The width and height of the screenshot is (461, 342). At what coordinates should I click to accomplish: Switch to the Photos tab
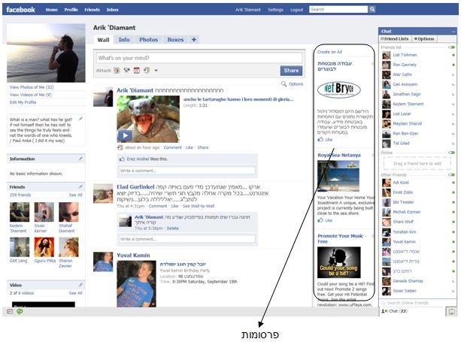(148, 39)
